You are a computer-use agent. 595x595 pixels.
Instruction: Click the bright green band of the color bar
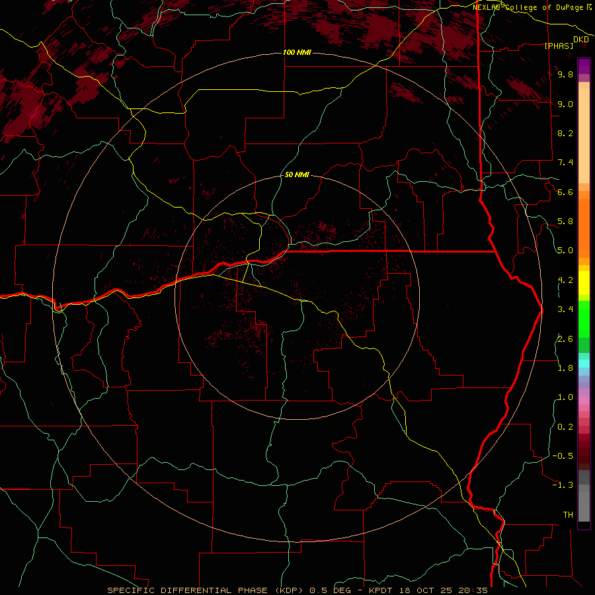(584, 319)
